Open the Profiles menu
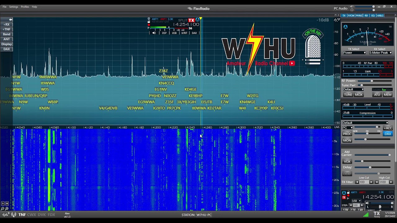Screen dimensions: 397x223 [x=25, y=7]
